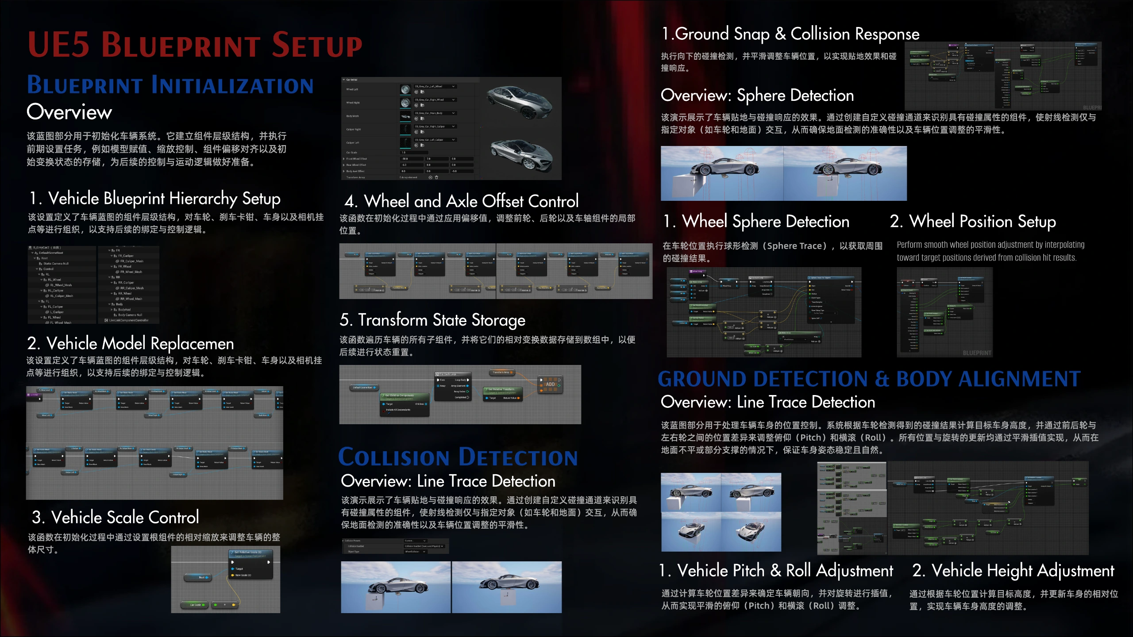Toggle the Include All Descendants checkbox
Viewport: 1133px width, 637px height.
(x=389, y=413)
